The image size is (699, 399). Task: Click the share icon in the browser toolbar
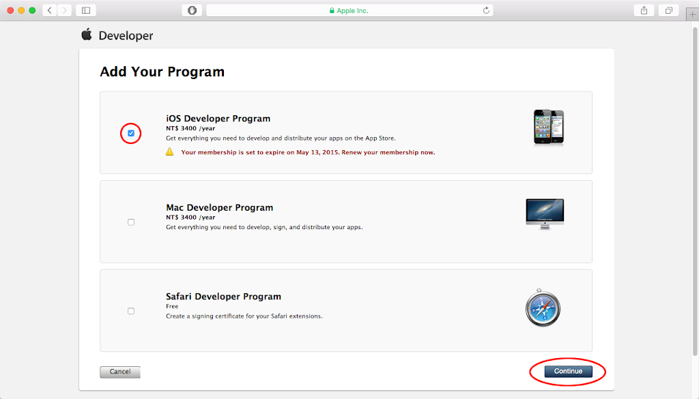pyautogui.click(x=644, y=10)
